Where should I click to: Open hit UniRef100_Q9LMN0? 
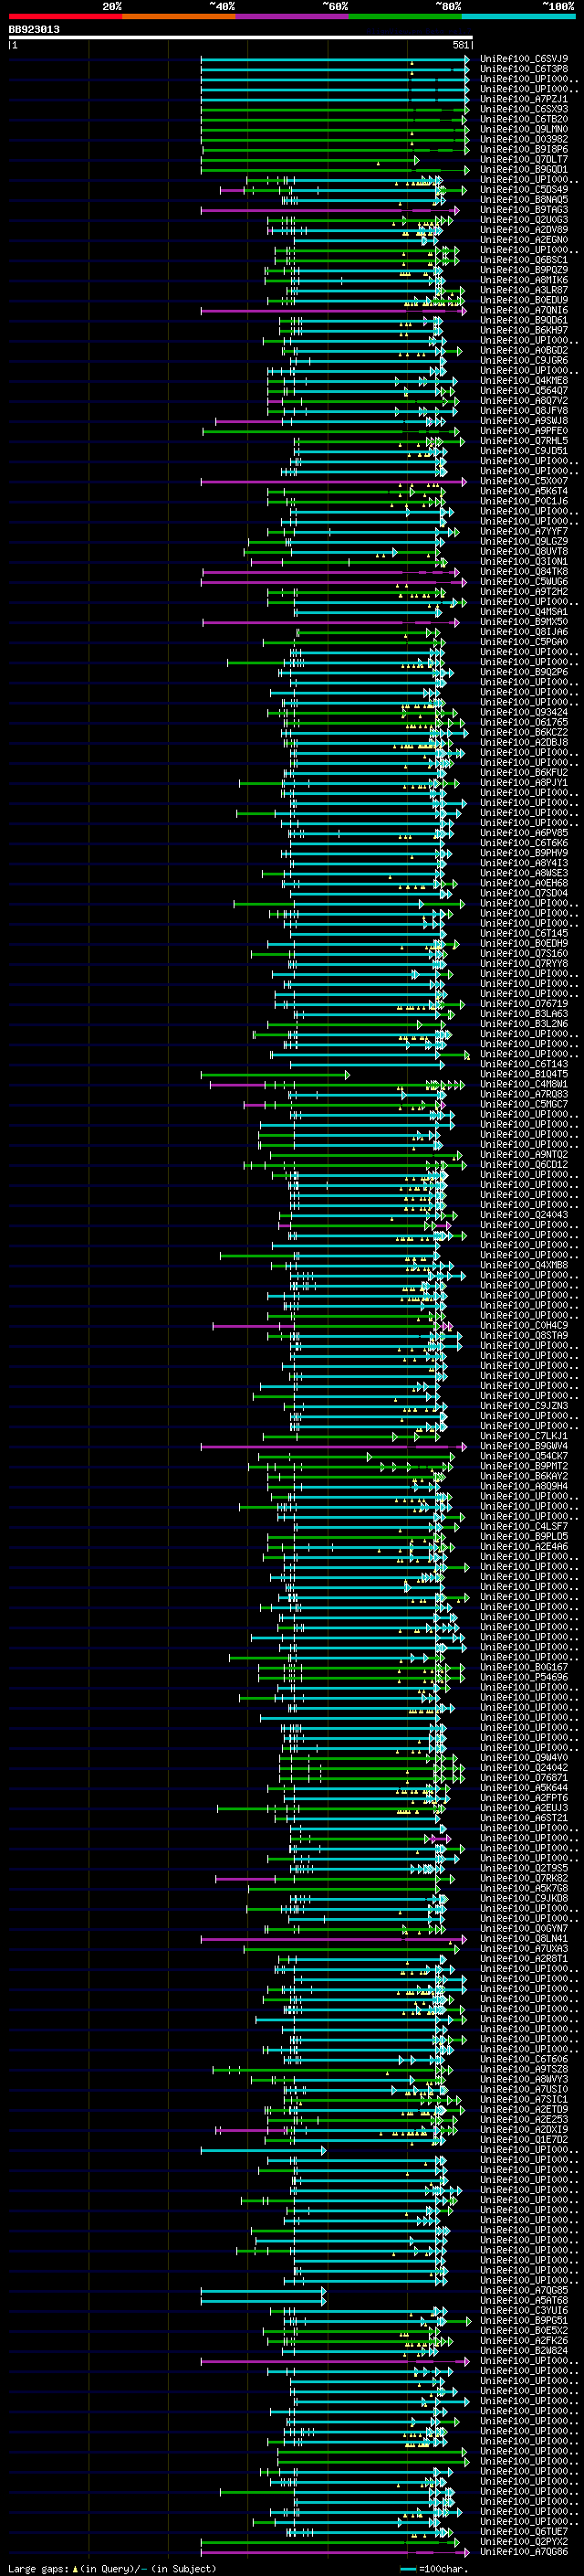click(524, 129)
